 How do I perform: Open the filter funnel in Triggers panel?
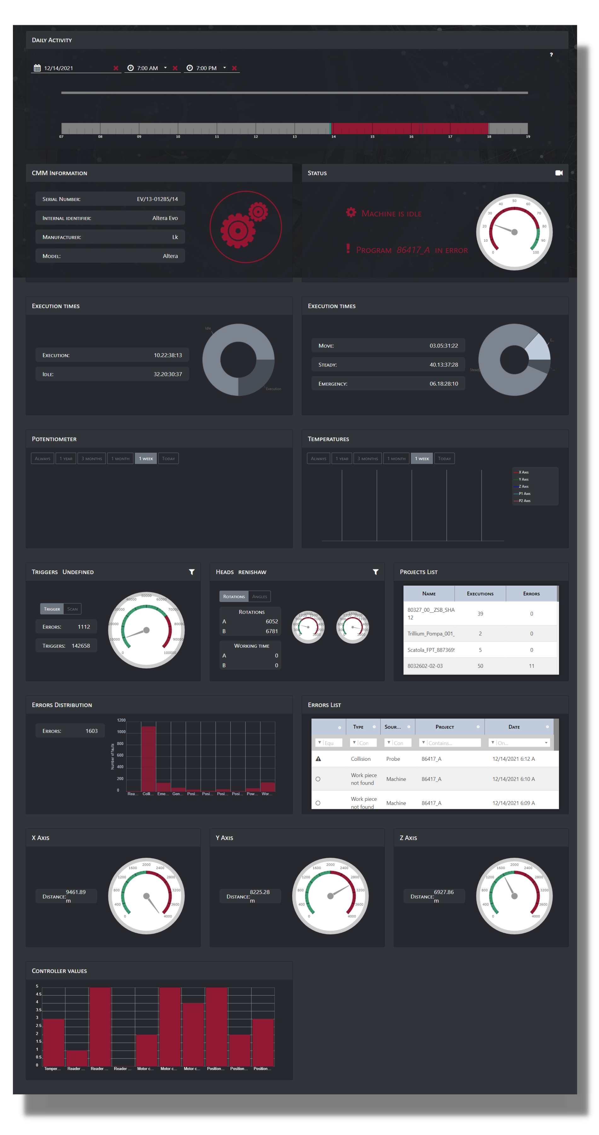point(192,572)
